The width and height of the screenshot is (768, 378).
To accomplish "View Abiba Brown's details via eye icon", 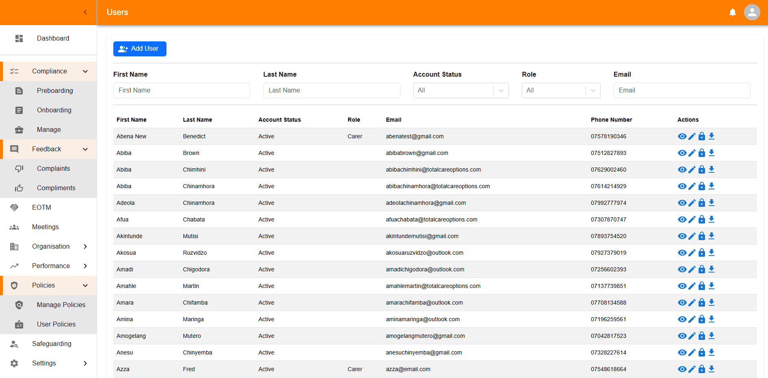I will (682, 153).
